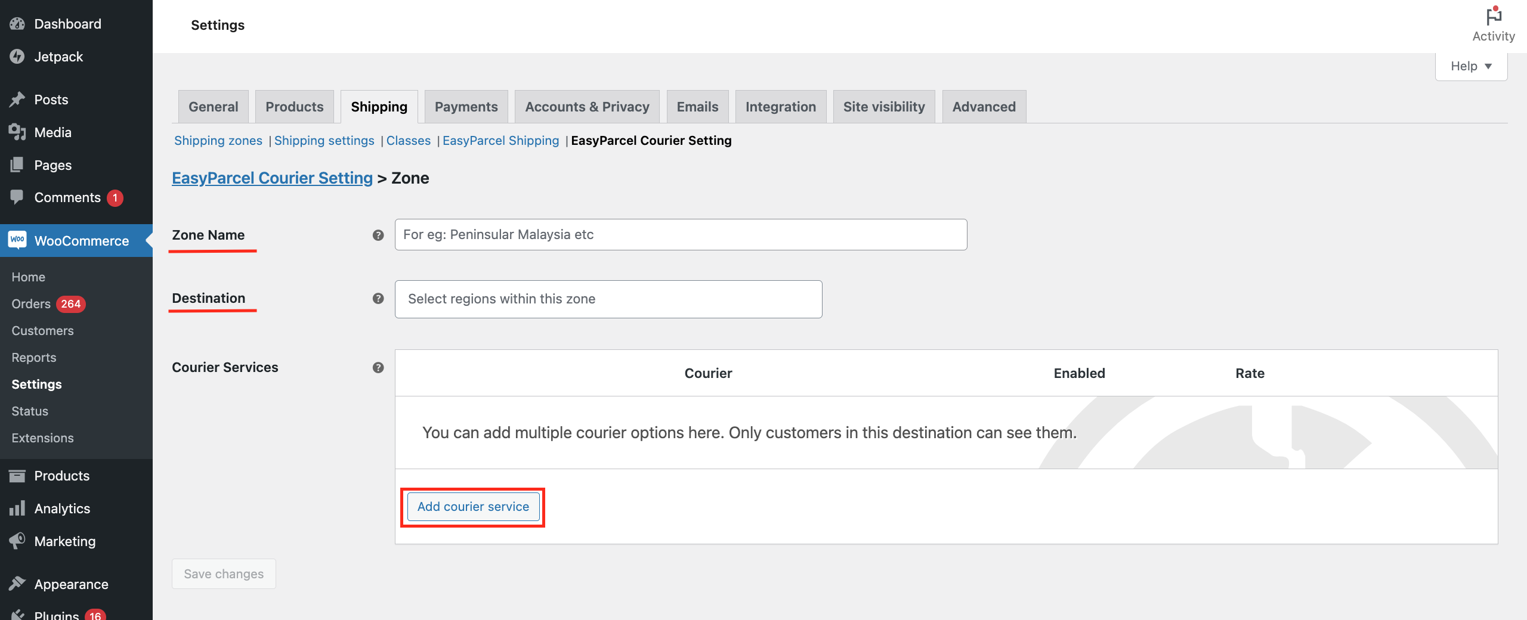Open the Comments menu with 1 badge
The width and height of the screenshot is (1527, 620).
(76, 197)
